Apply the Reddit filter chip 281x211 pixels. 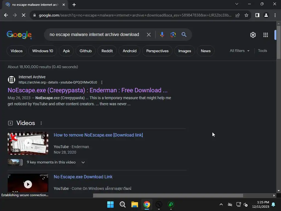pos(107,51)
